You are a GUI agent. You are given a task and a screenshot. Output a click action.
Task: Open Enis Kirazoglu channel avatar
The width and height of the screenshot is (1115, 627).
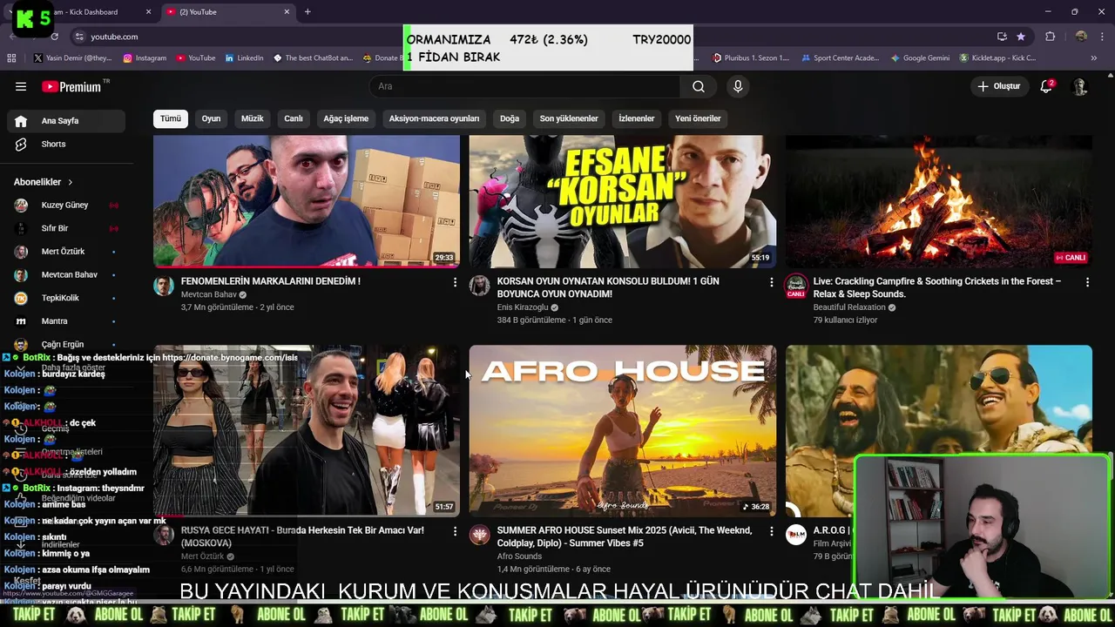(x=480, y=286)
